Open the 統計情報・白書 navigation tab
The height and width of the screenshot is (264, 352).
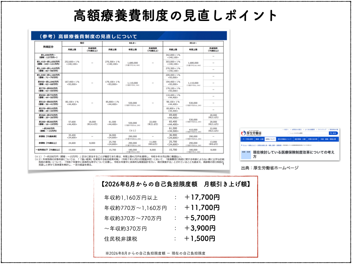point(300,139)
